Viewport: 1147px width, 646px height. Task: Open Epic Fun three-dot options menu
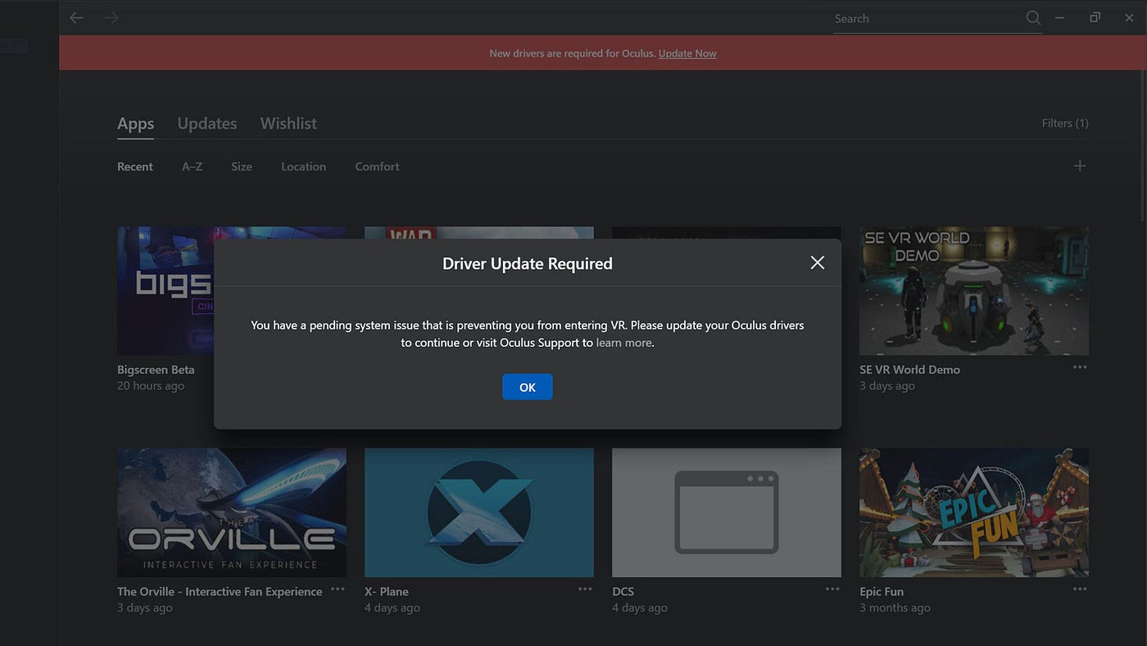pos(1080,589)
